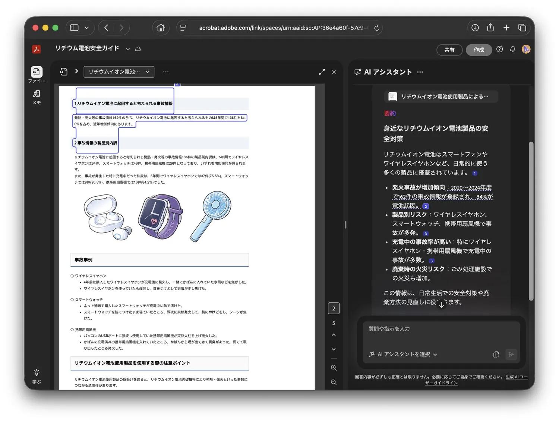Copy response using the clipboard icon

(x=496, y=354)
